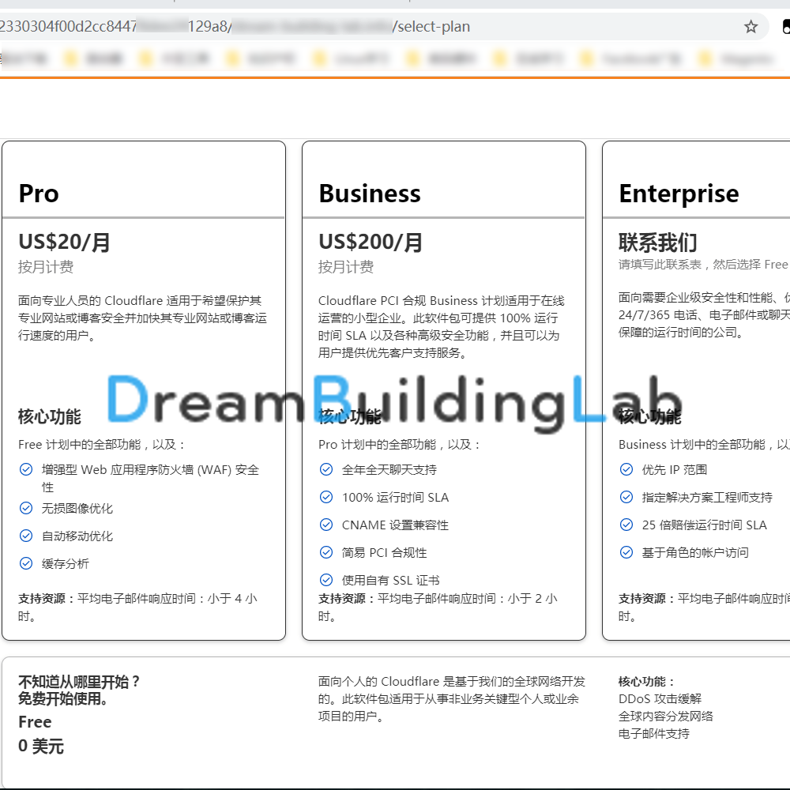Click checkmark icon beside 100% 运行时间 SLA
The height and width of the screenshot is (790, 790).
coord(326,497)
